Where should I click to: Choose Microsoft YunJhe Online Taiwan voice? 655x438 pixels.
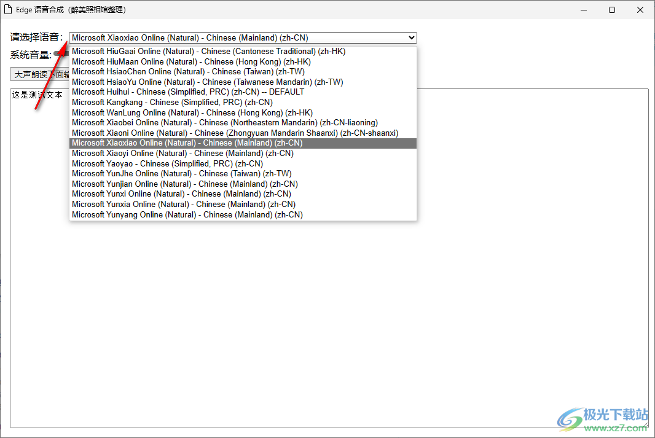tap(243, 174)
